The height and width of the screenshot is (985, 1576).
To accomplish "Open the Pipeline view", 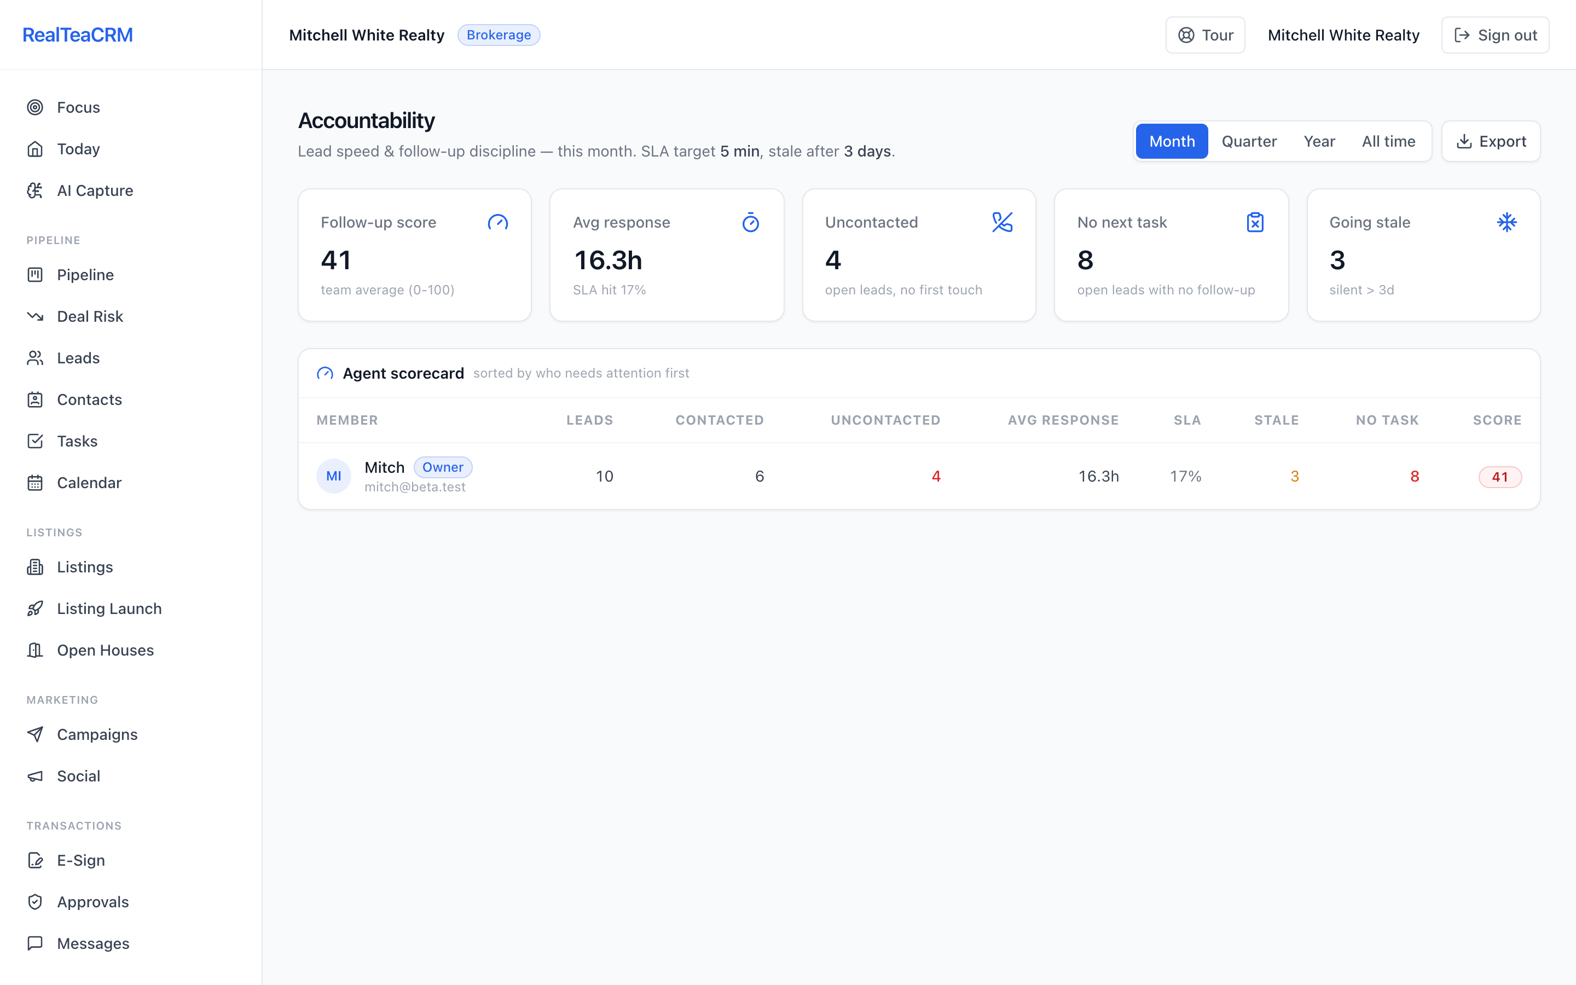I will pyautogui.click(x=130, y=275).
